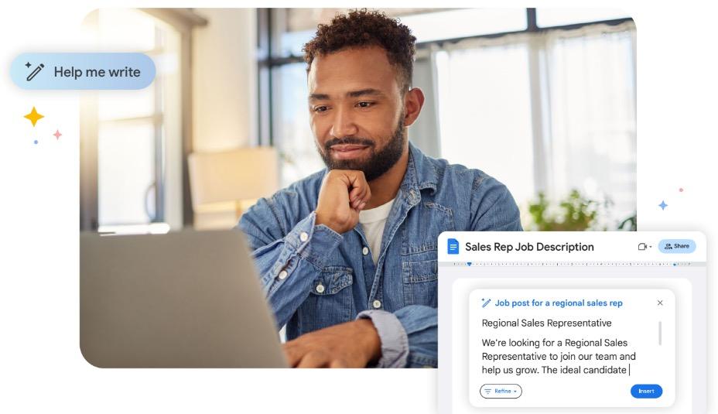Click the magic pencil icon beside the job post prompt
Image resolution: width=718 pixels, height=414 pixels.
point(486,303)
